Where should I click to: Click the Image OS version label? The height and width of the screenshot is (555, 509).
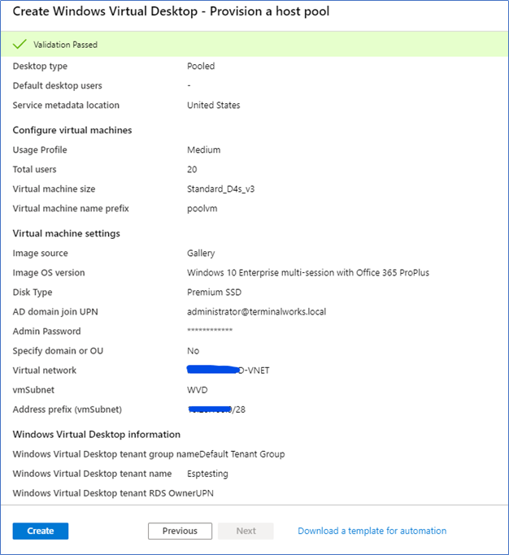(x=49, y=272)
